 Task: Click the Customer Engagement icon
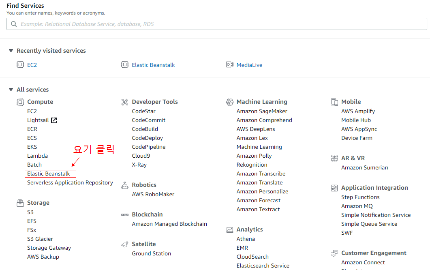point(334,253)
